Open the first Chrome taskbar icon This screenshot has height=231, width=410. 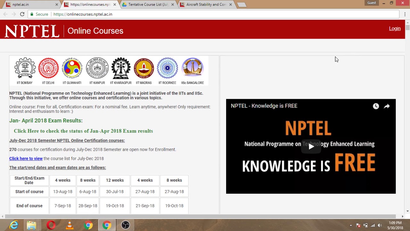coord(88,225)
